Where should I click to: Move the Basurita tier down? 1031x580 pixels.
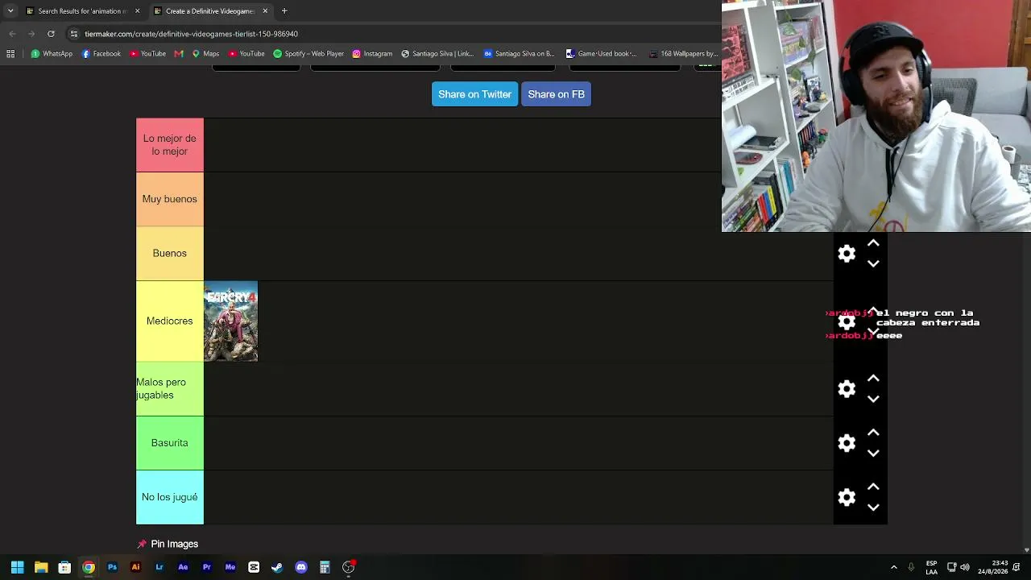click(873, 453)
